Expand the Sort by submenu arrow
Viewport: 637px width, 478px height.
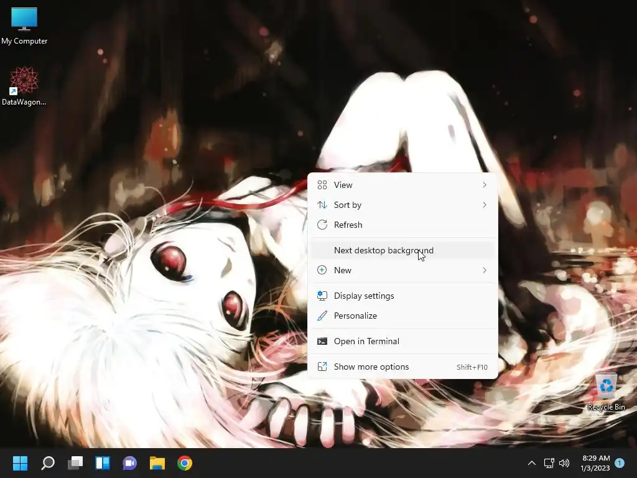484,205
